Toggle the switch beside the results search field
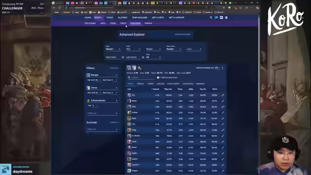 pyautogui.click(x=158, y=78)
